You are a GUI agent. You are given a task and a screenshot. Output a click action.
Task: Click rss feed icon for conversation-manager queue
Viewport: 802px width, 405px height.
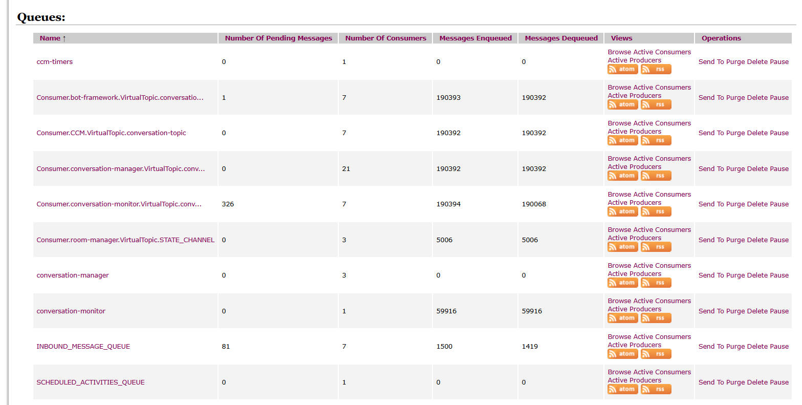[x=656, y=283]
